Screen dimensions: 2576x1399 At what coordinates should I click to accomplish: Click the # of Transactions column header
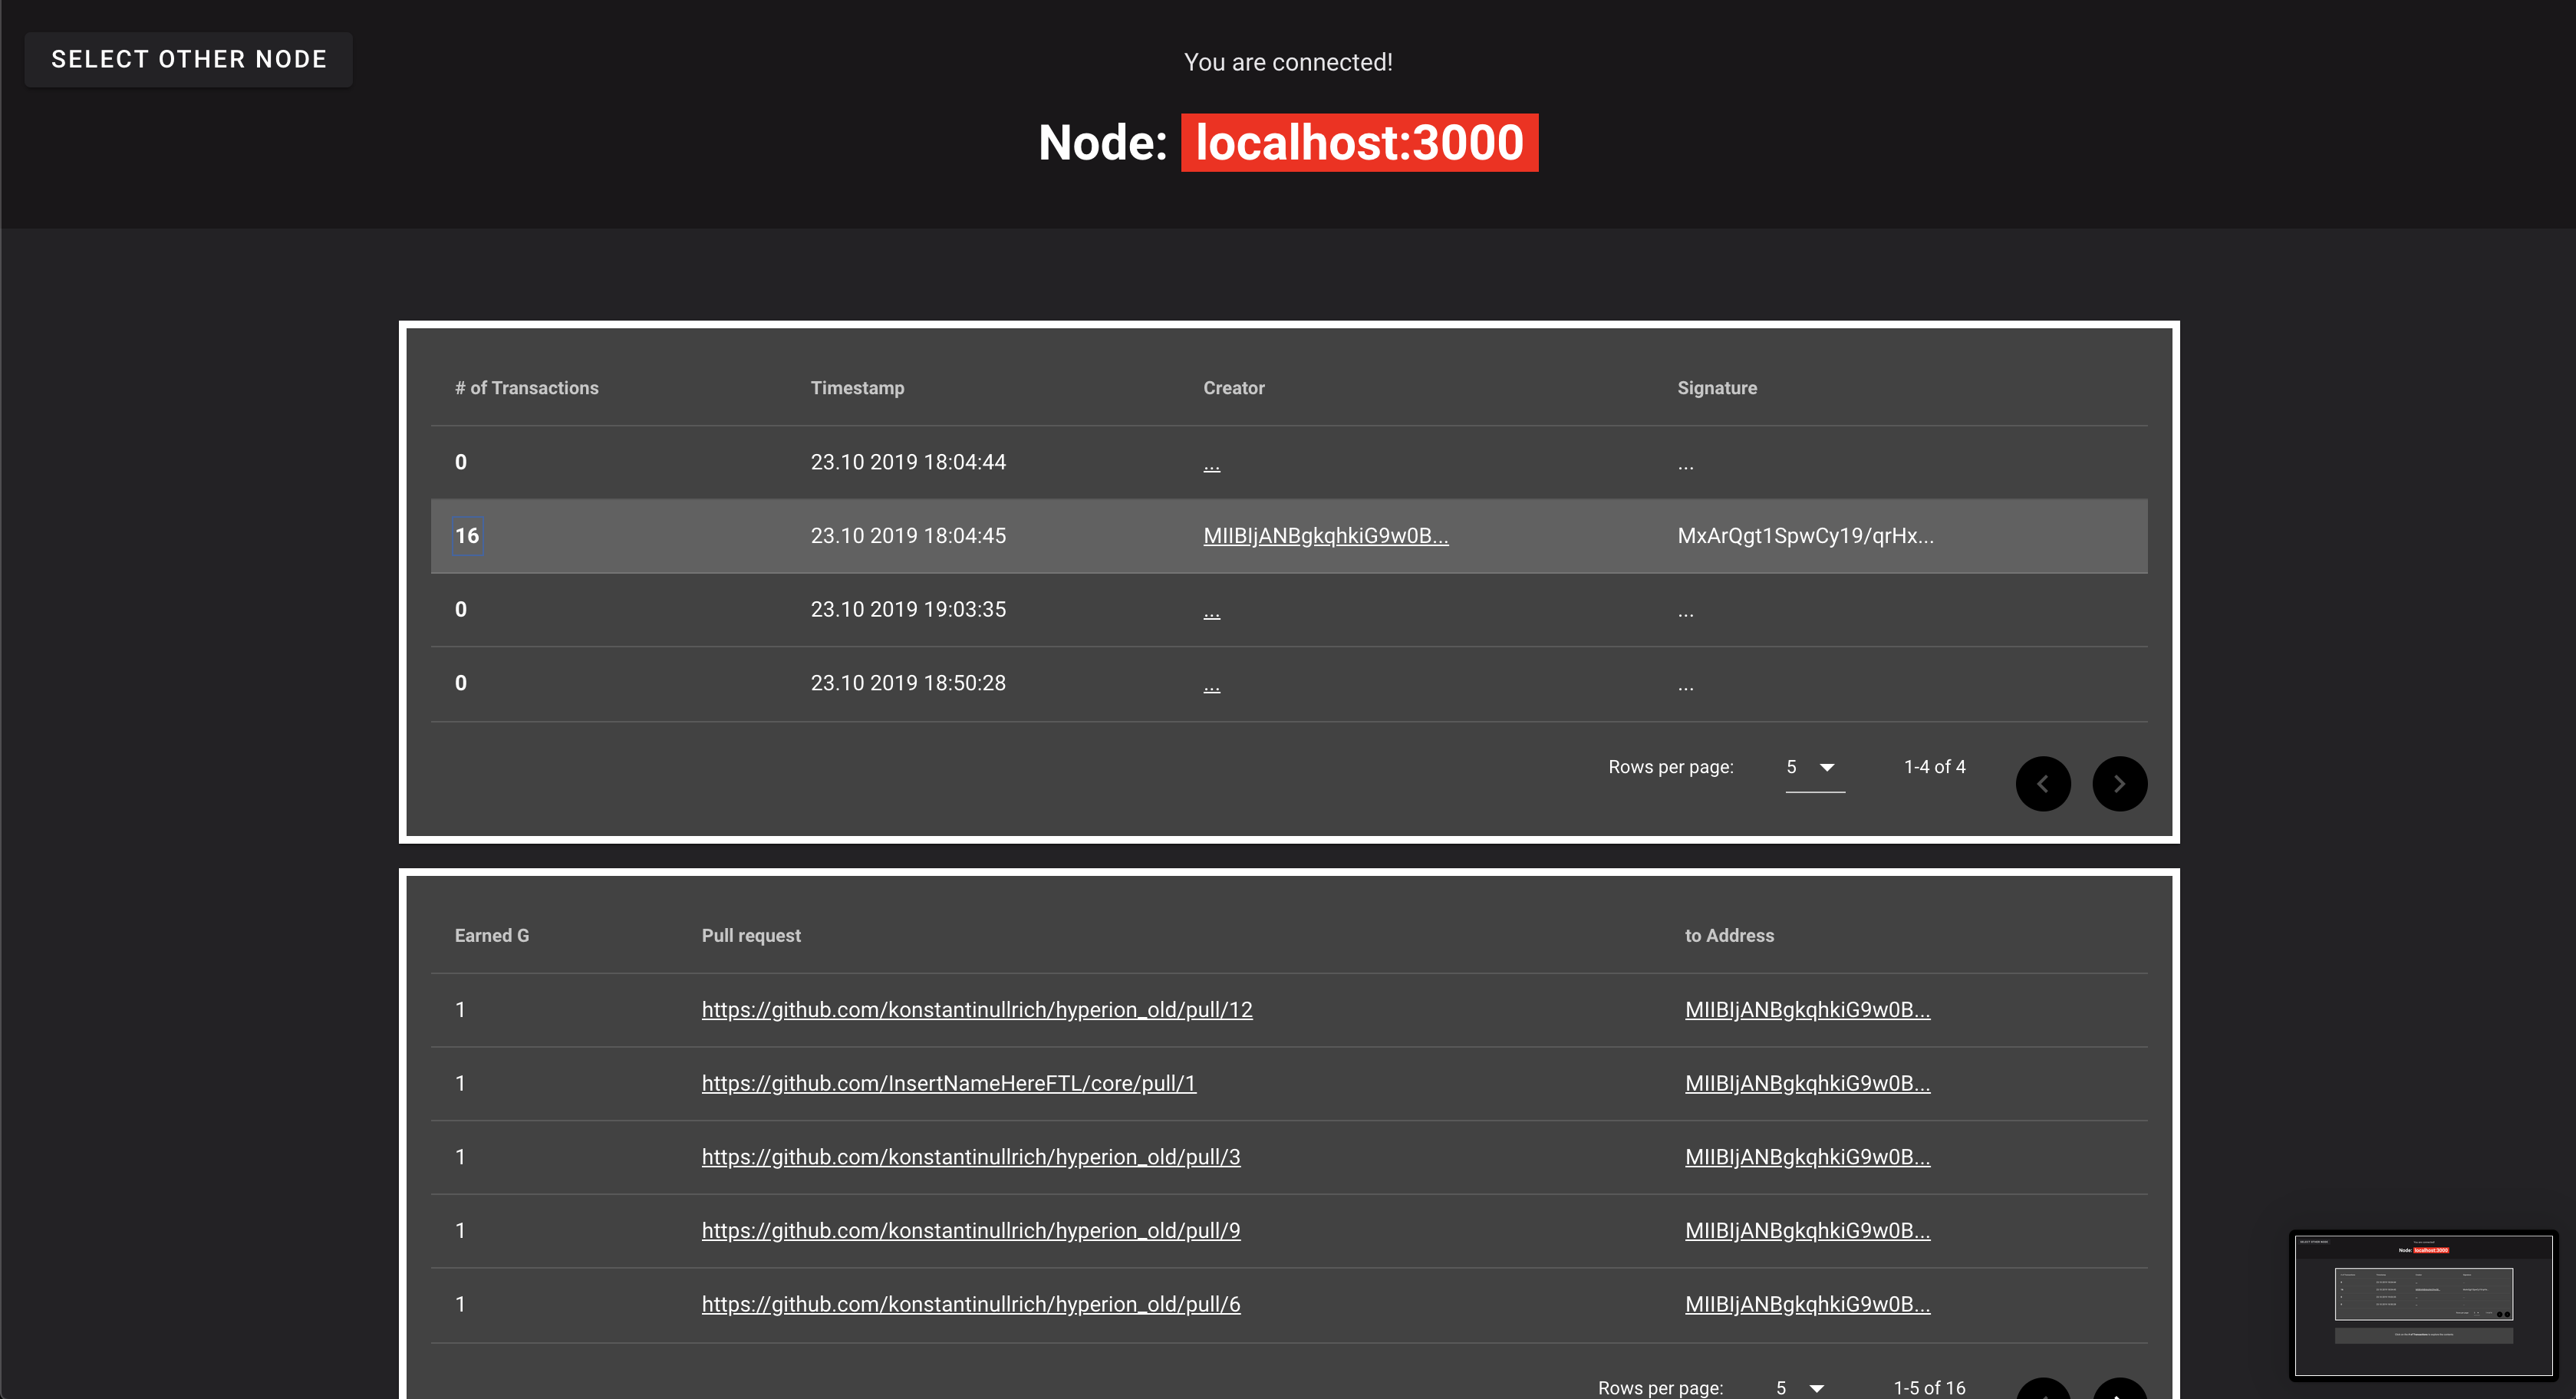(x=526, y=388)
